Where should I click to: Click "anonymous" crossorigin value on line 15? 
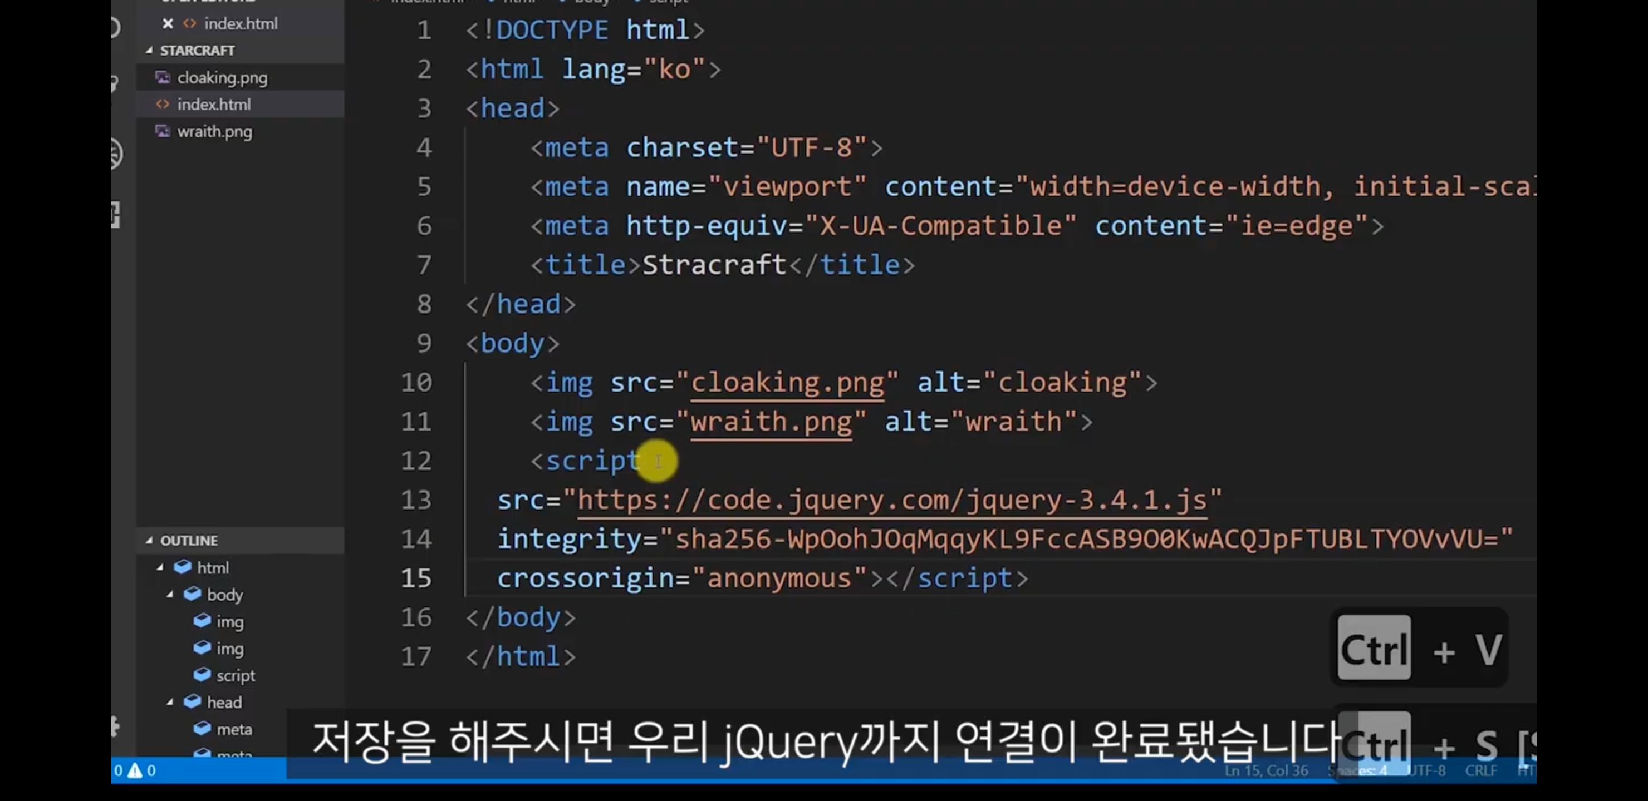[x=779, y=578]
